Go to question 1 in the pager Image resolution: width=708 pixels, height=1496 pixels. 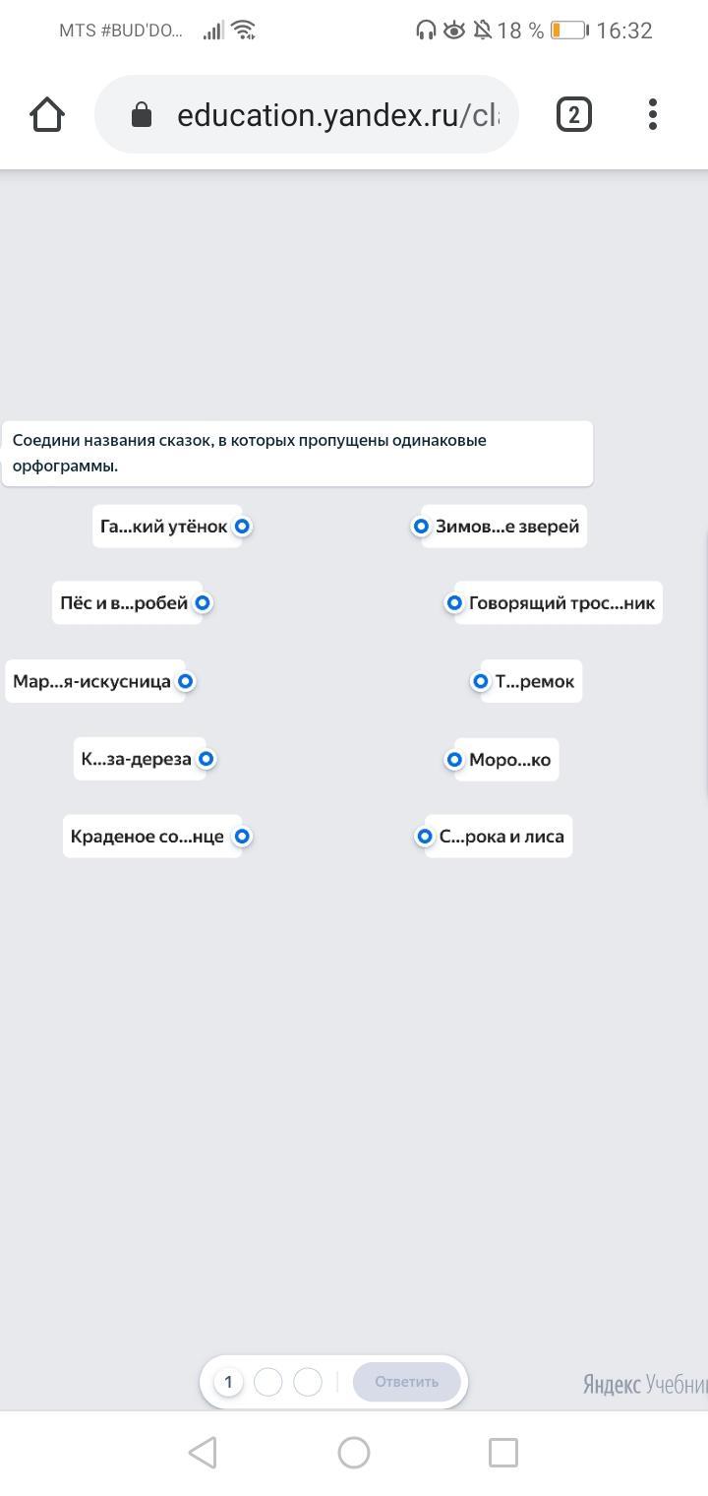click(228, 1382)
